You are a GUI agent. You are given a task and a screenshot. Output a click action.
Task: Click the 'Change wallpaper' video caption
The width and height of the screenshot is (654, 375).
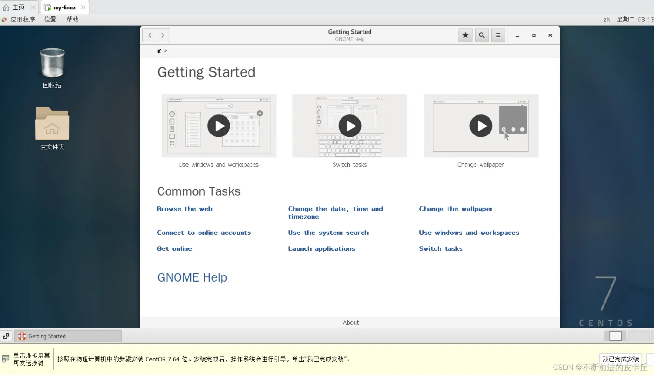(481, 164)
